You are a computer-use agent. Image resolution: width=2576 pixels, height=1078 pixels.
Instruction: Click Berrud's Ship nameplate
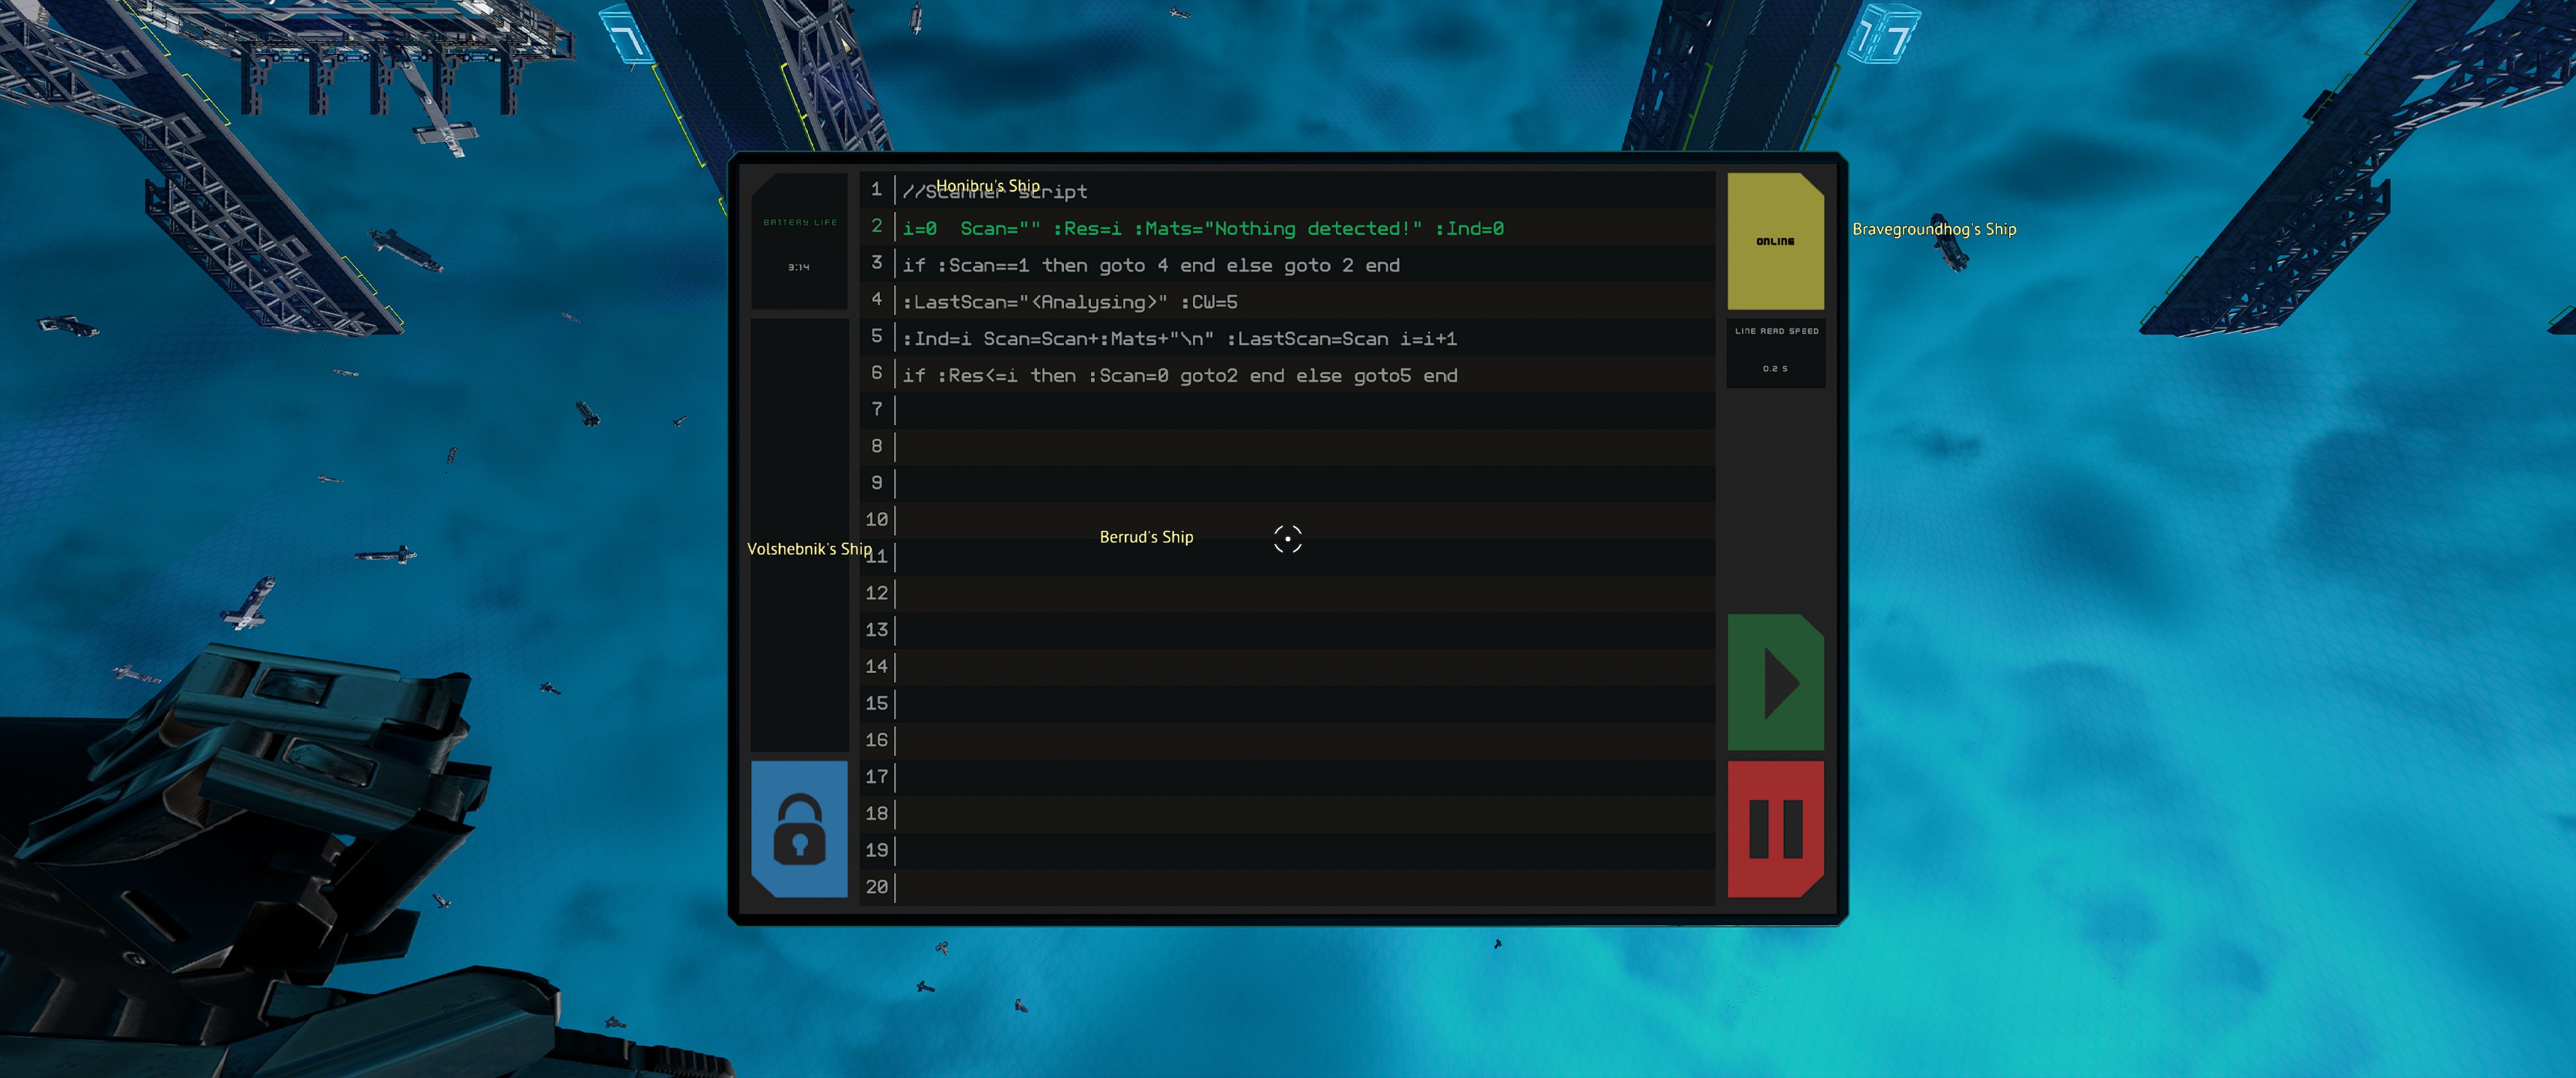1146,537
